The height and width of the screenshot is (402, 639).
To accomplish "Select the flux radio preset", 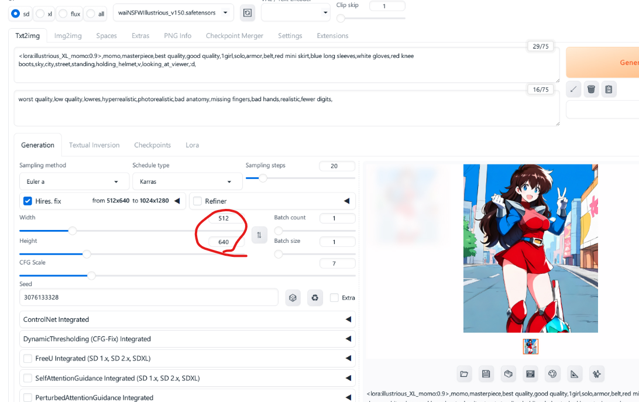I will (x=63, y=13).
